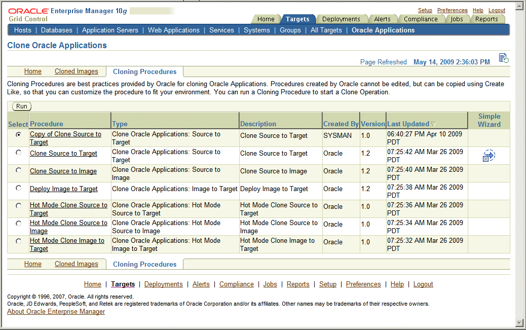This screenshot has height=330, width=526.
Task: Open Hot Mode Clone Image to Target link
Action: (x=67, y=245)
